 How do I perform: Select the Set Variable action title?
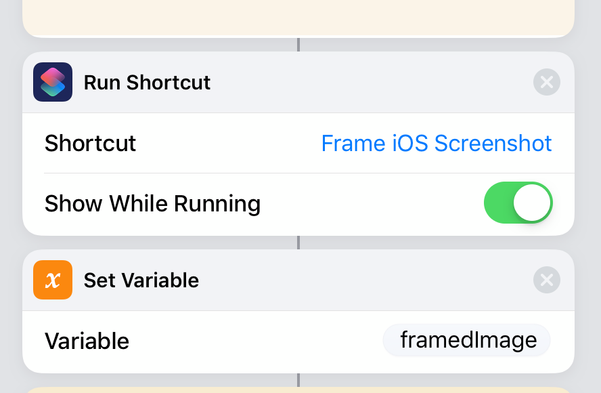coord(141,281)
